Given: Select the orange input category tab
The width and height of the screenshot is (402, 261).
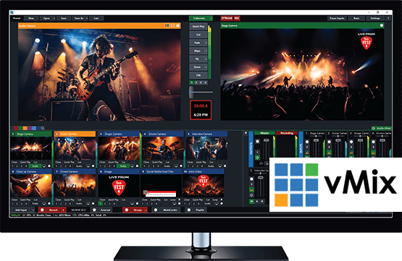Looking at the screenshot, I should pyautogui.click(x=25, y=128).
